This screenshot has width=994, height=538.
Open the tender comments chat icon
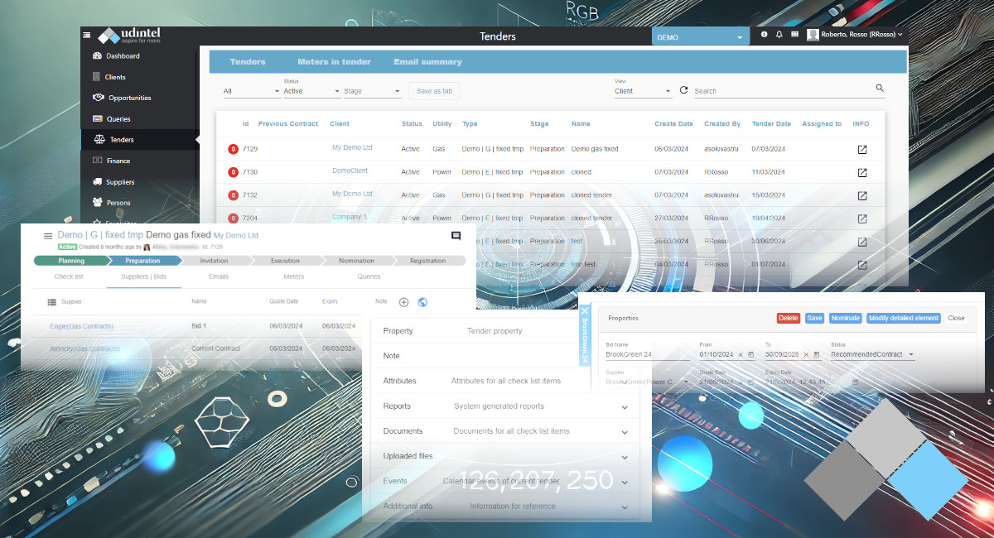[456, 236]
